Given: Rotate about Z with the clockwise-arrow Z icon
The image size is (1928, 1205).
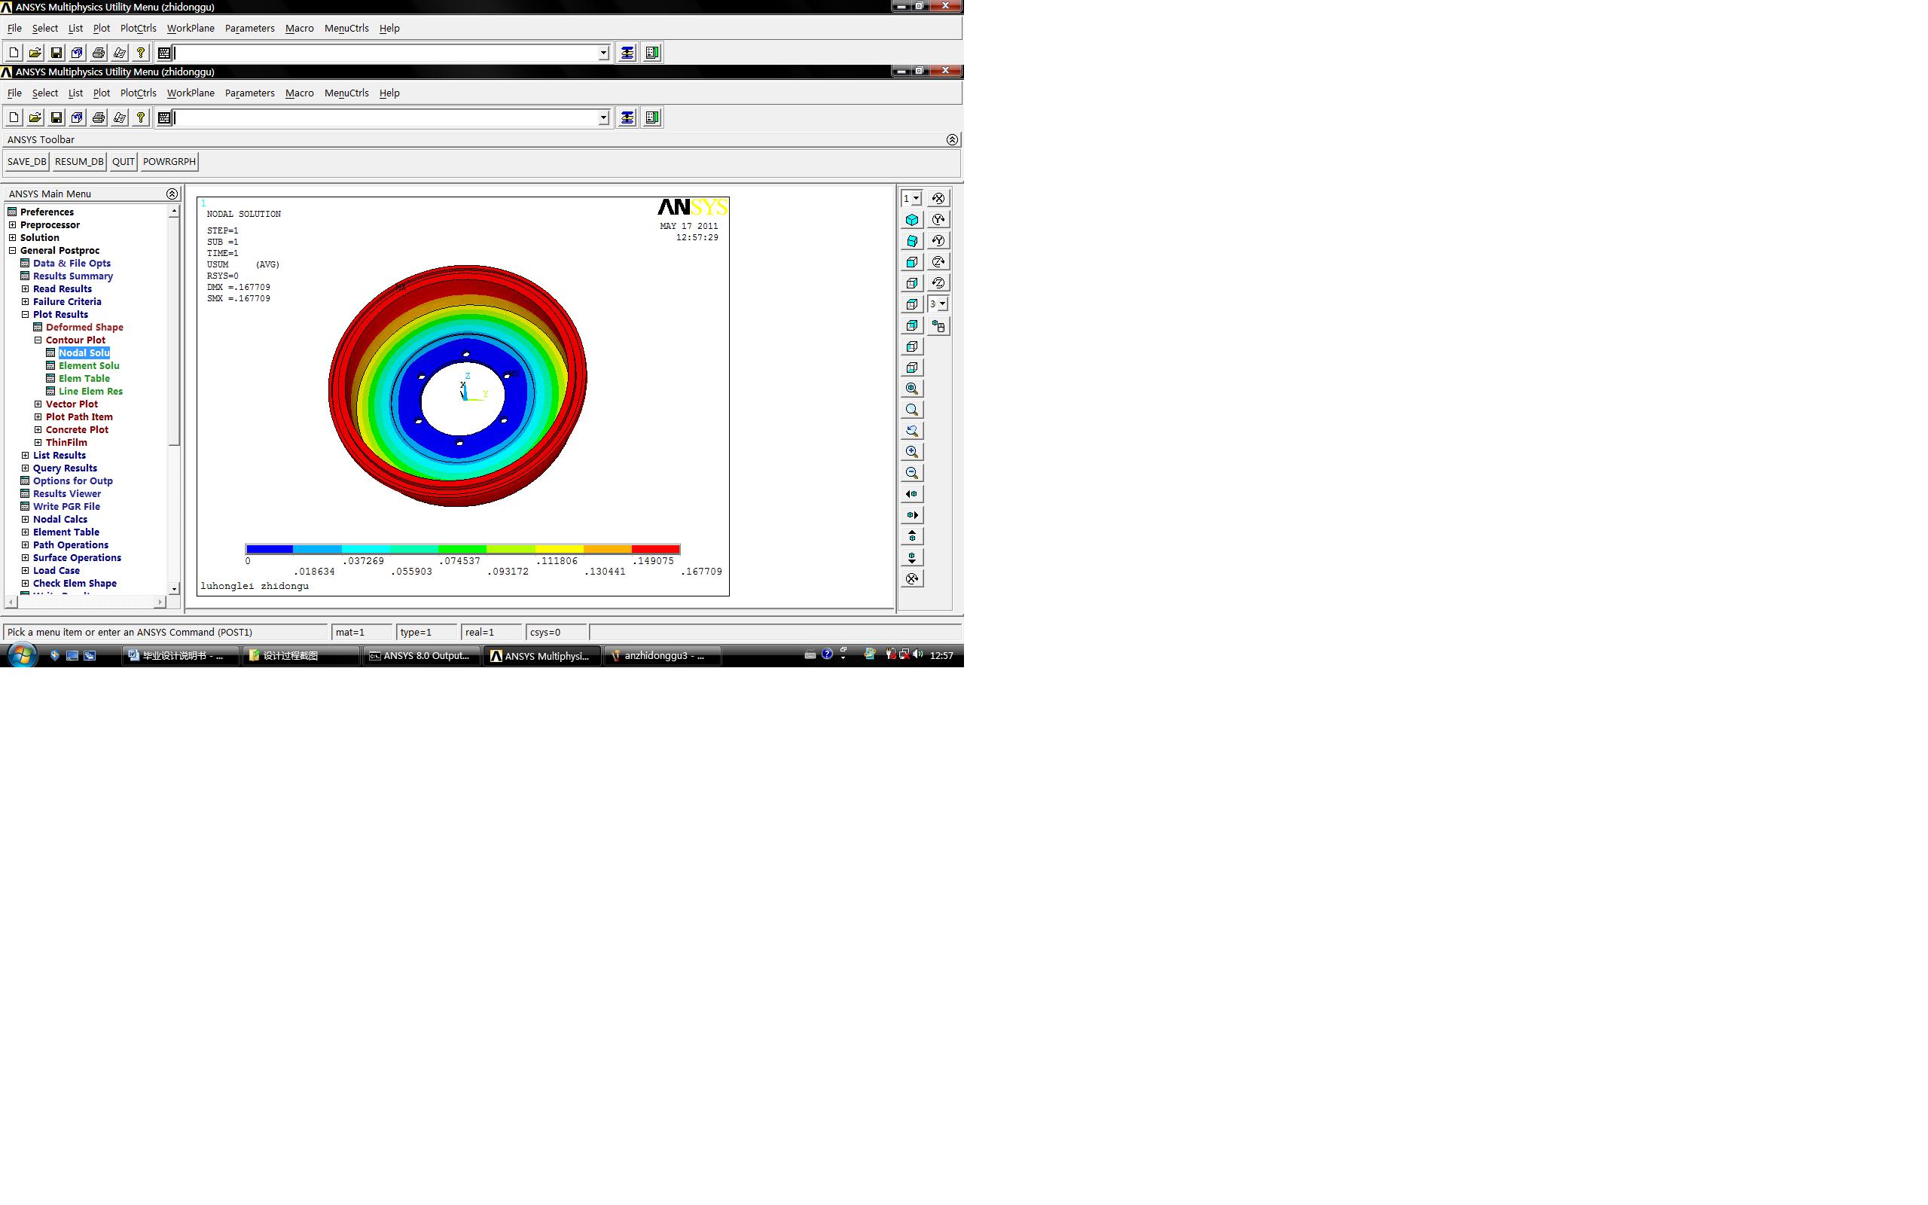Looking at the screenshot, I should [x=938, y=262].
